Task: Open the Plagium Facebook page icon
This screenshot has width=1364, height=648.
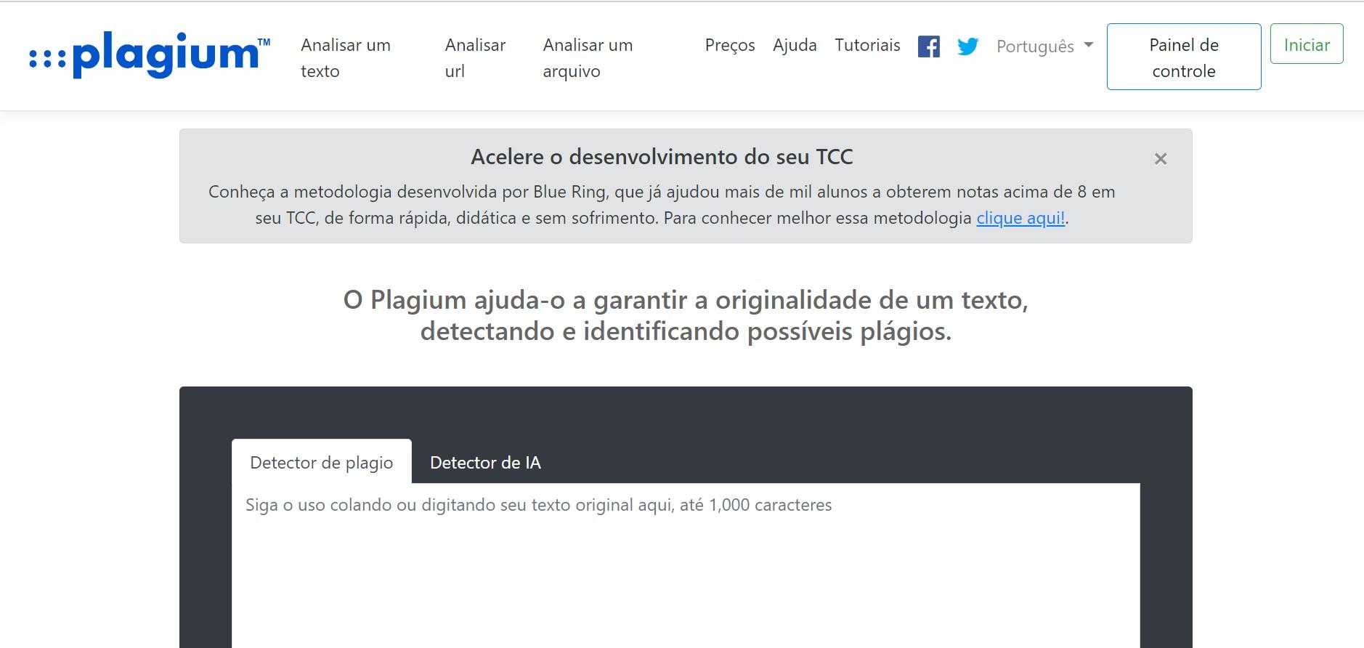Action: point(928,46)
